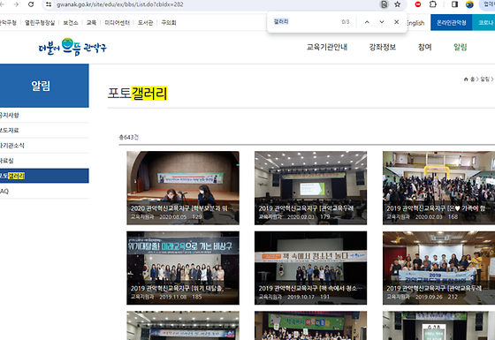Open 미디어센터 top link

117,23
